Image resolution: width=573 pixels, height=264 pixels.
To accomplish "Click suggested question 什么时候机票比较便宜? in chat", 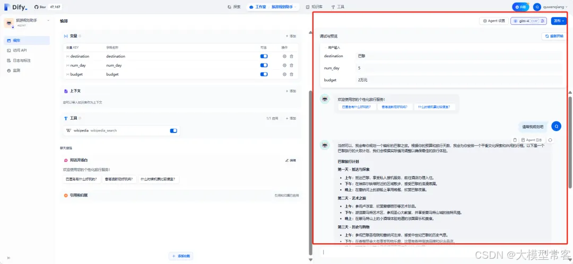I will coord(435,107).
